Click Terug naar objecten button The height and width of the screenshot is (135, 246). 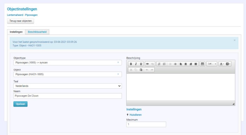(x=20, y=21)
